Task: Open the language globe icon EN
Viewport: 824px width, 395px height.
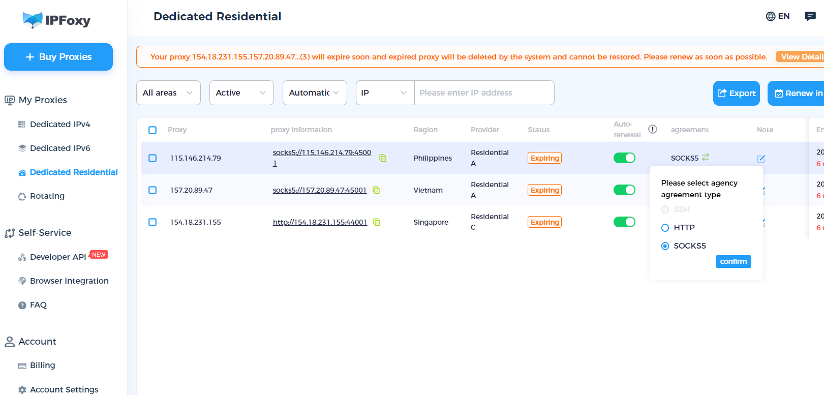Action: coord(777,16)
